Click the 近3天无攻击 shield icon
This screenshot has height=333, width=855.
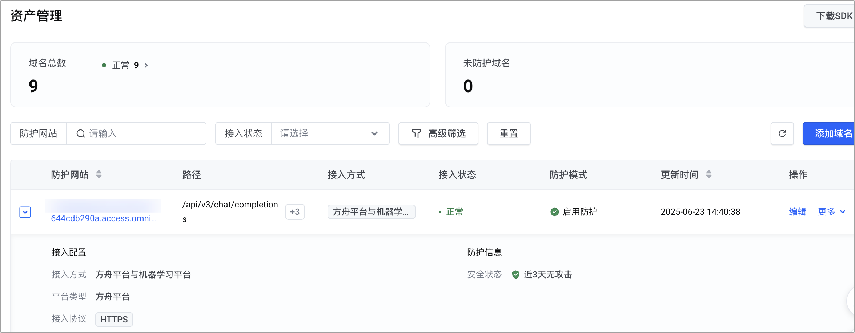[515, 275]
